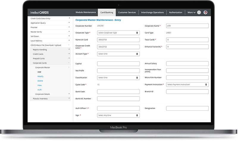Open the More dropdown menu
This screenshot has height=141, width=238.
191,12
